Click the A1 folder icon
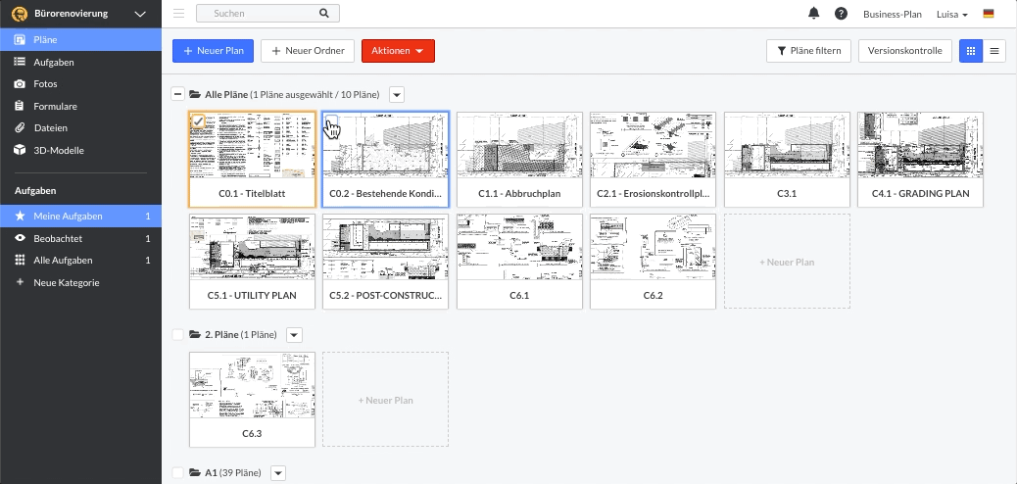This screenshot has width=1017, height=484. 195,472
